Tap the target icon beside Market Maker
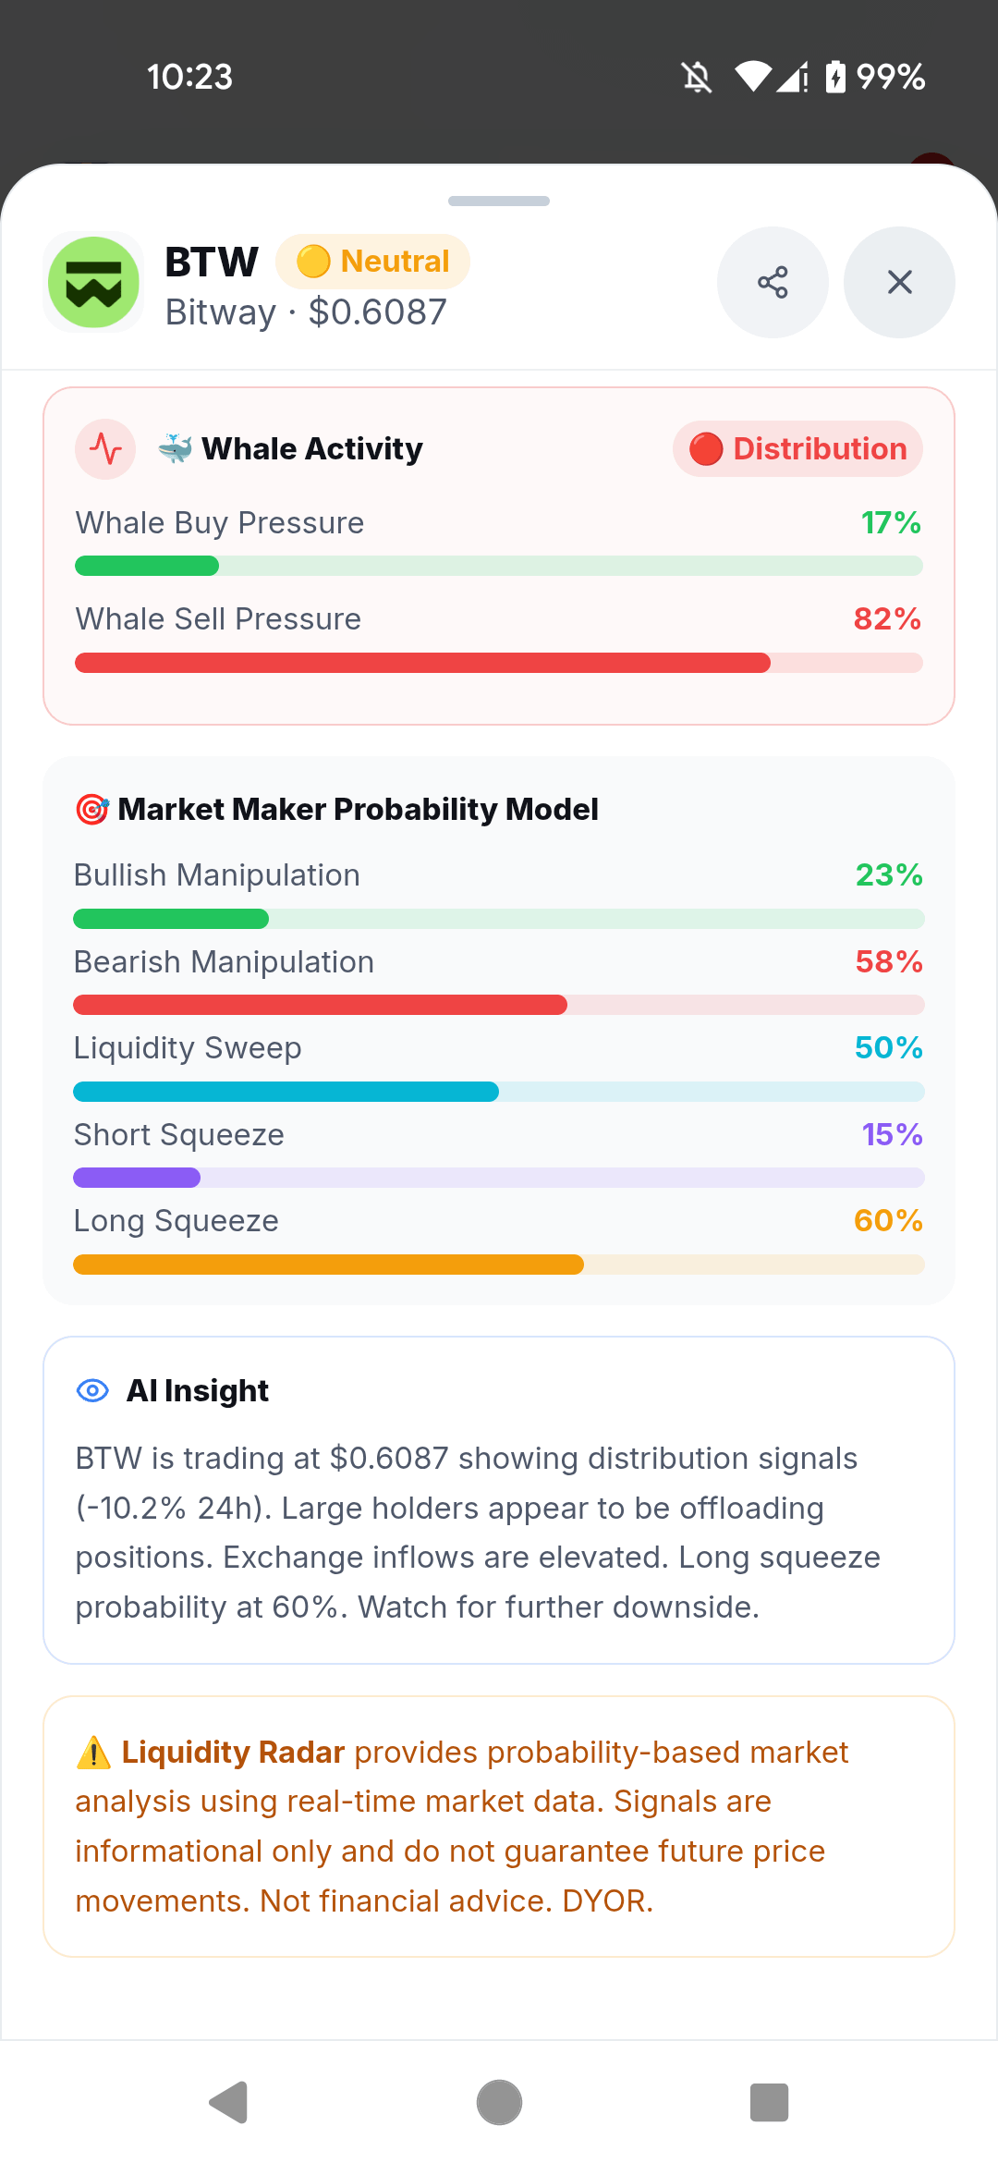This screenshot has width=998, height=2163. pos(91,809)
